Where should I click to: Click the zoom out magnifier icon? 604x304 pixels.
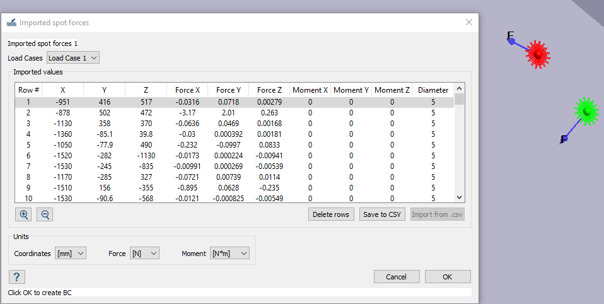pyautogui.click(x=45, y=214)
